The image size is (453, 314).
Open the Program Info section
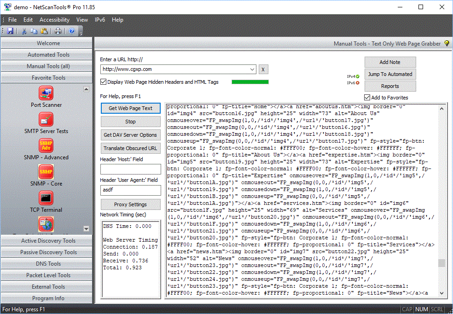tap(46, 298)
